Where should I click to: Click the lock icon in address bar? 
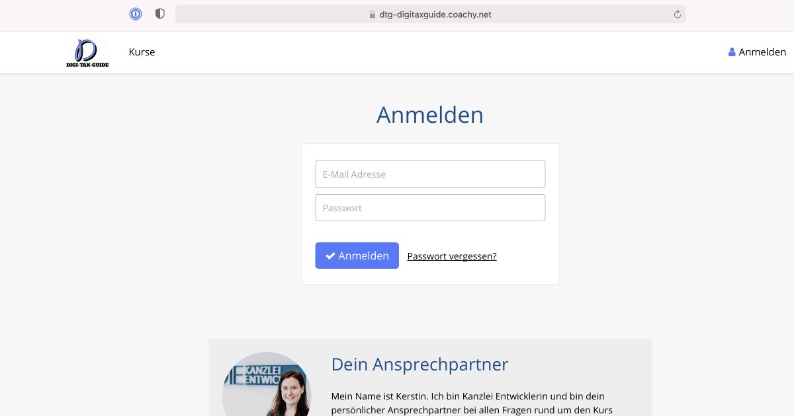[373, 15]
